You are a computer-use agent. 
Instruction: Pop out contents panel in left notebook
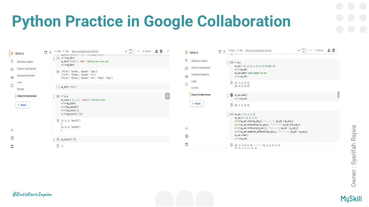point(46,52)
